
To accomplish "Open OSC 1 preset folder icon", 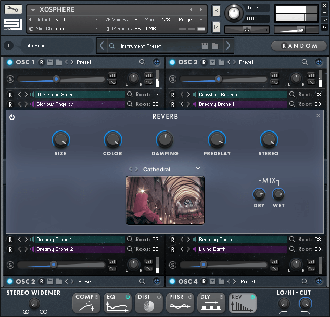I will tap(59, 62).
